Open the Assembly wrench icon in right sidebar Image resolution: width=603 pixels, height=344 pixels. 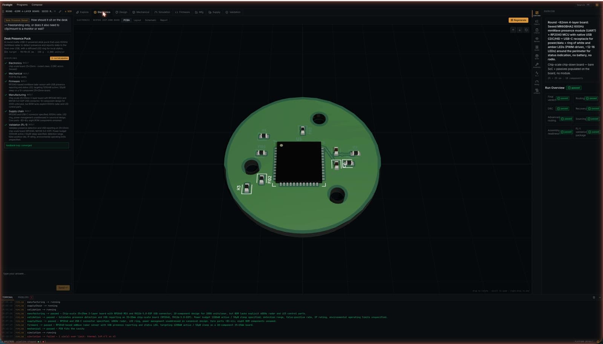pos(537,65)
